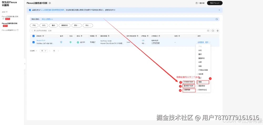Click the 重置密码 reset password button above table

click(x=65, y=25)
